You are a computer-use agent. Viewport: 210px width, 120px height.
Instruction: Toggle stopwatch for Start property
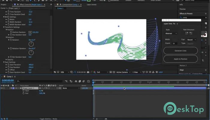tap(23, 91)
